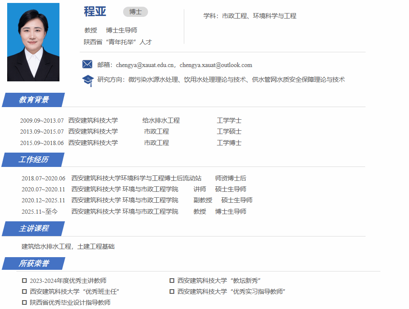Click the graduation cap research icon
The image size is (409, 309).
88,80
